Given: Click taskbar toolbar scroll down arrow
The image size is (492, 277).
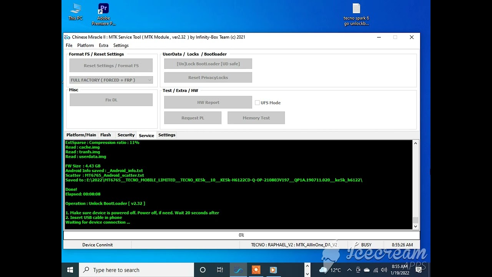Looking at the screenshot, I should [307, 274].
